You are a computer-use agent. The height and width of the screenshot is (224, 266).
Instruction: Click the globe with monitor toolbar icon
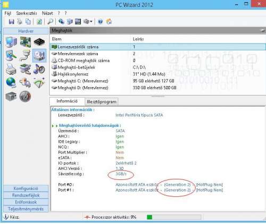(61, 22)
